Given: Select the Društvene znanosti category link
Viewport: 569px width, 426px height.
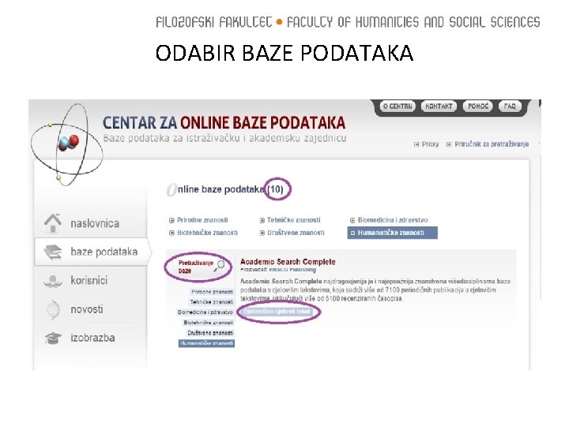Looking at the screenshot, I should [296, 233].
